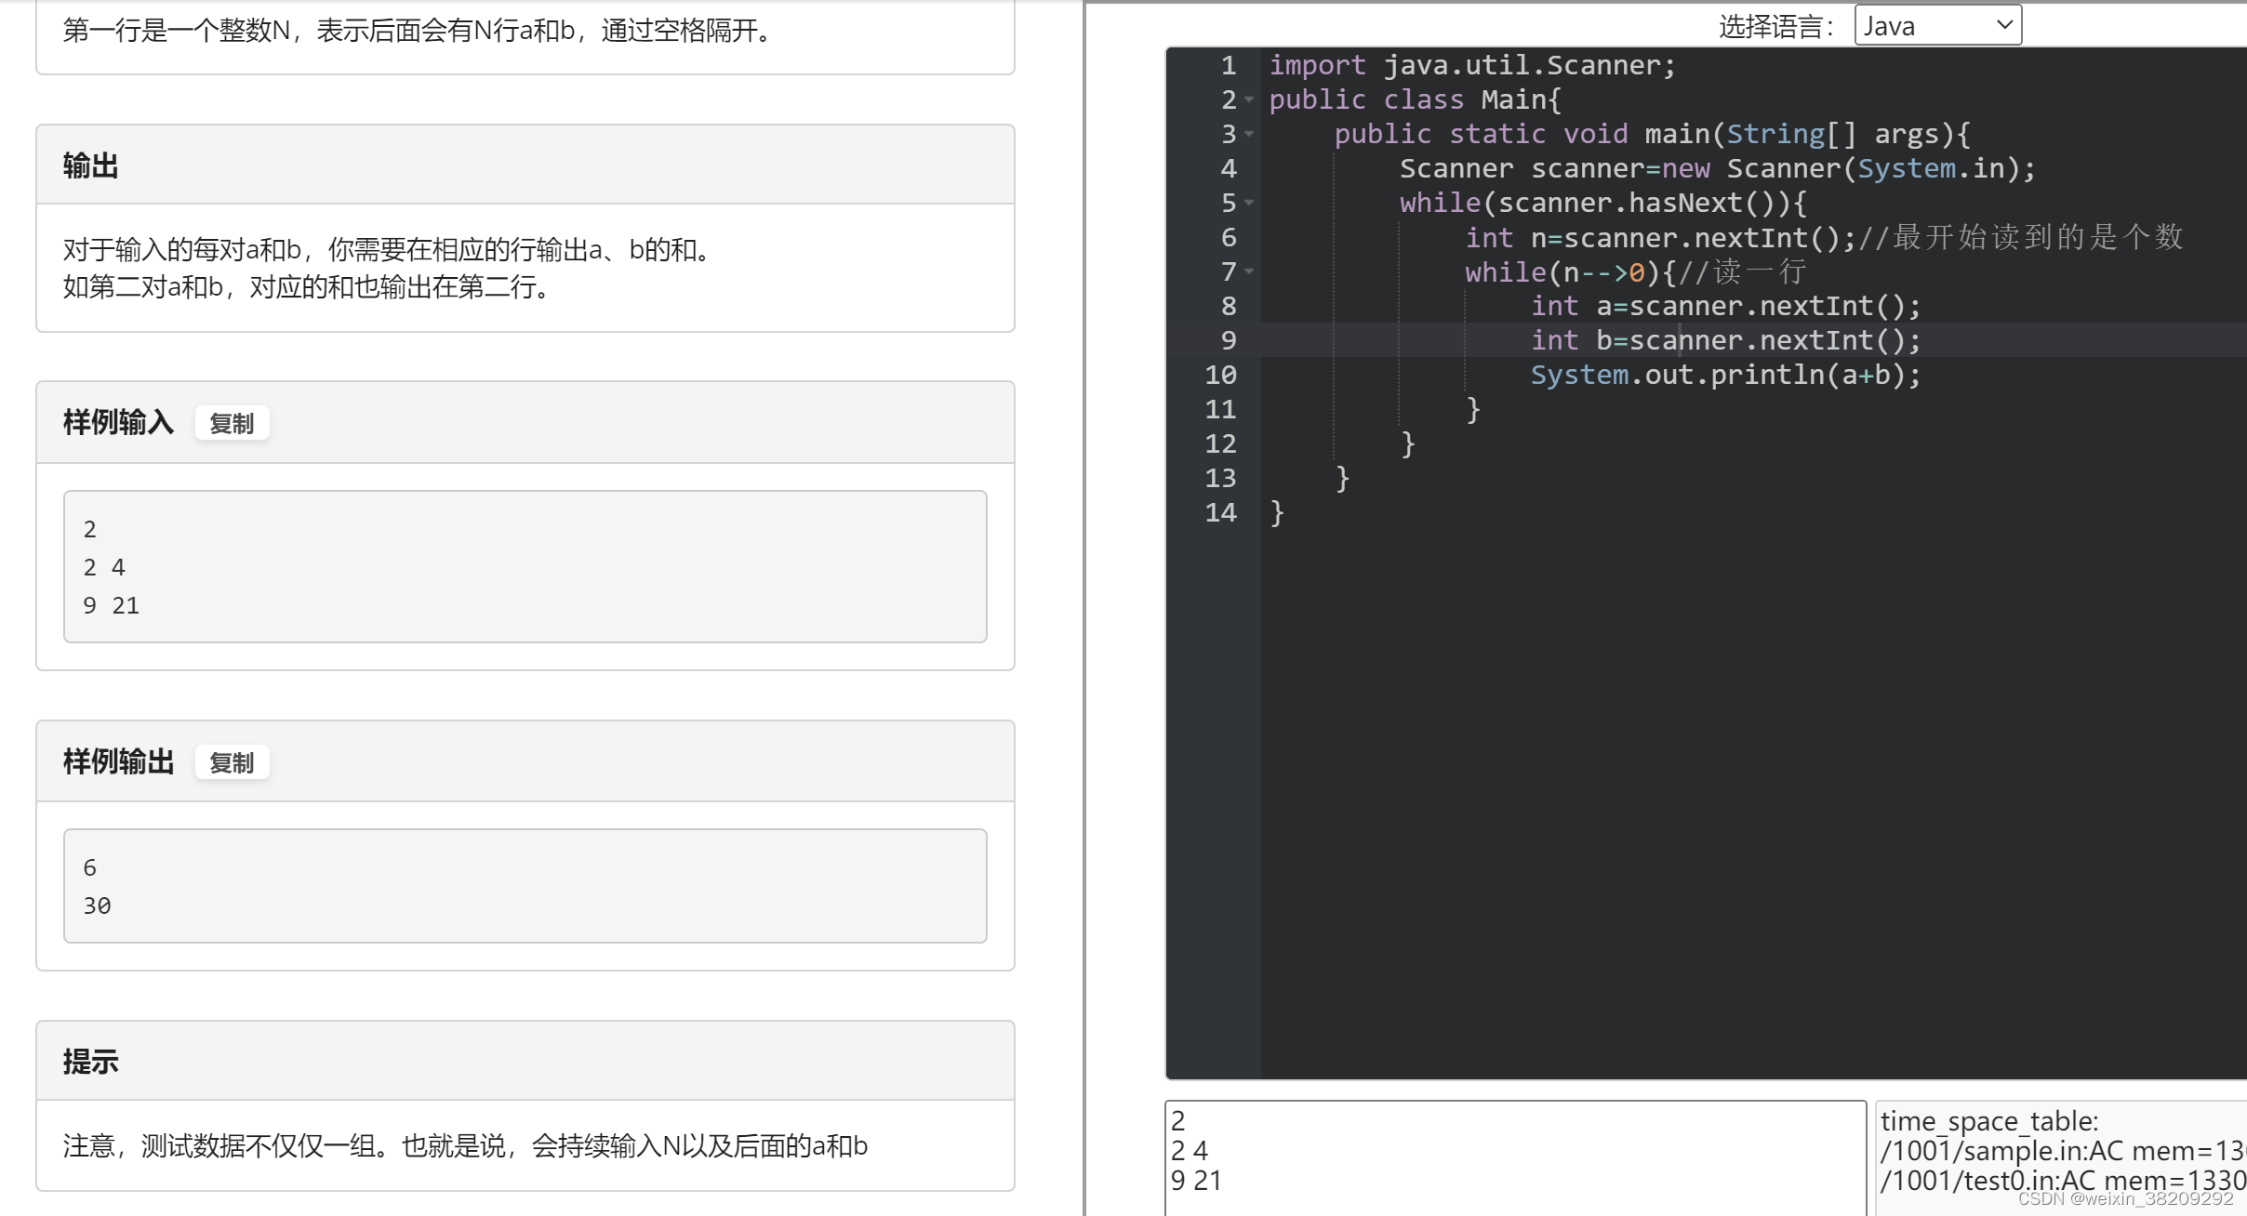The image size is (2247, 1216).
Task: Click the time_space_table result output box
Action: click(2061, 1157)
